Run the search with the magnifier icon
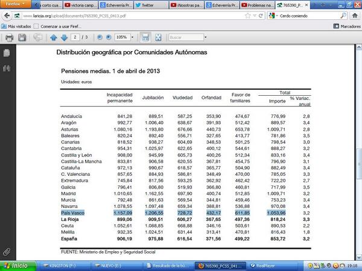Screen dimensions: 362x271 click(x=343, y=16)
